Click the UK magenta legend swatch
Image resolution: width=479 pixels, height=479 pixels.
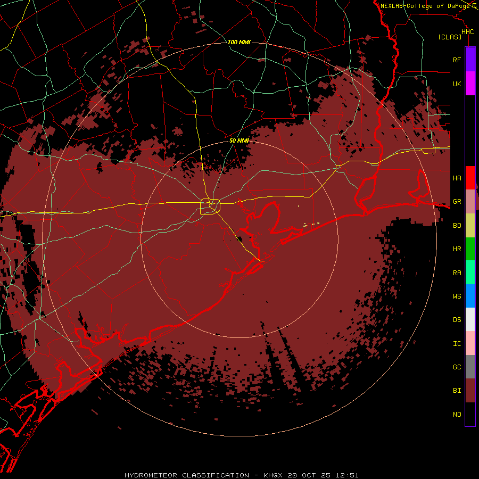tap(470, 84)
